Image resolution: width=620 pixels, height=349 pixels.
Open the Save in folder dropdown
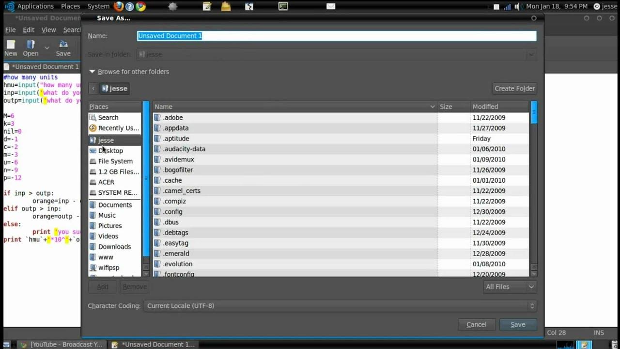coord(336,54)
